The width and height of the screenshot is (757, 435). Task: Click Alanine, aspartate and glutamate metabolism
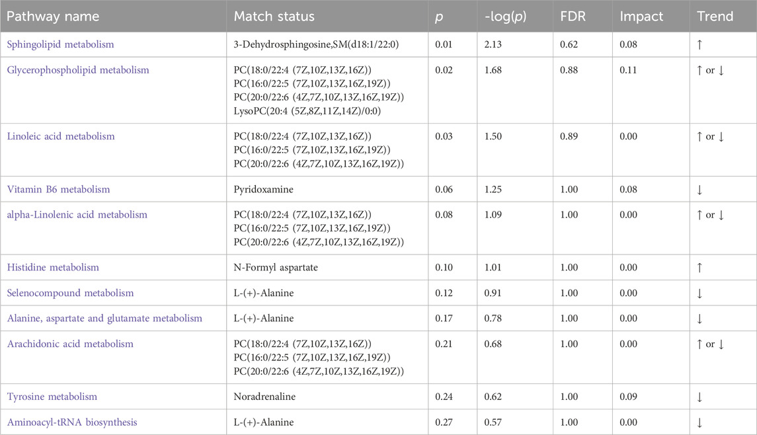point(104,319)
